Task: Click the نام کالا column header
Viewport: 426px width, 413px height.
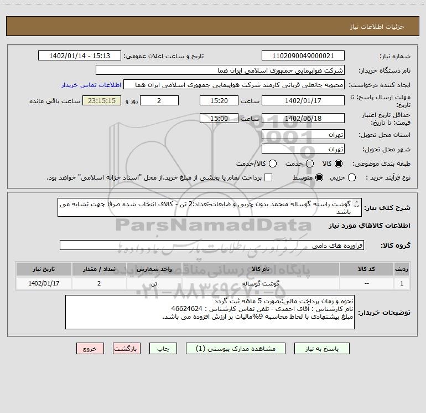Action: coord(261,269)
